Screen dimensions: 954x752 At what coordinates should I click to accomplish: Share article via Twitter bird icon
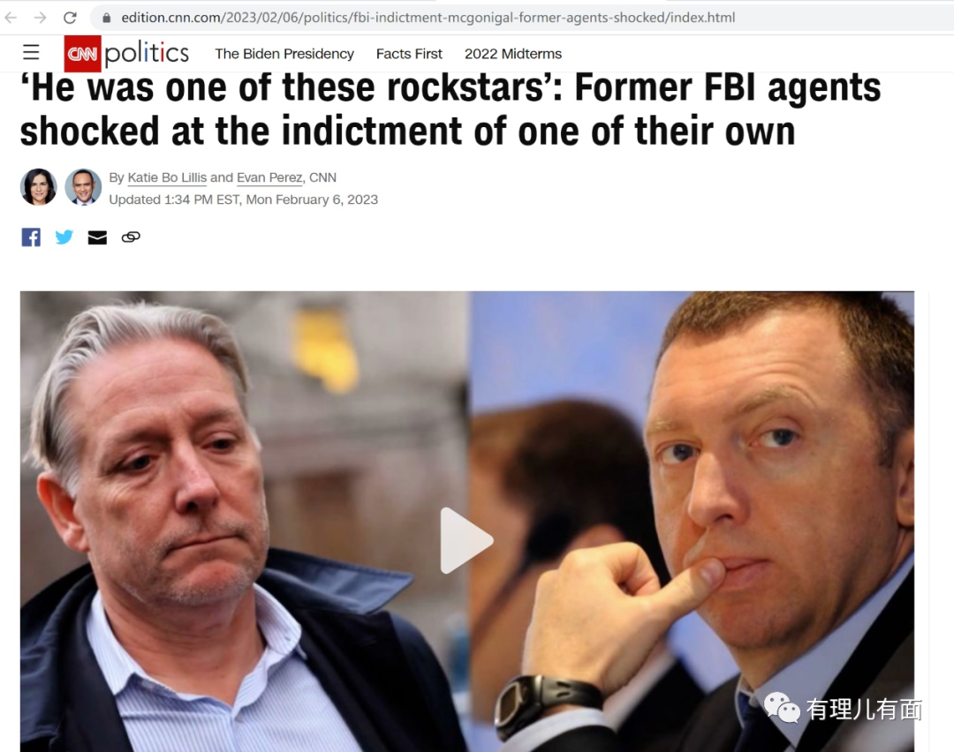[x=64, y=237]
